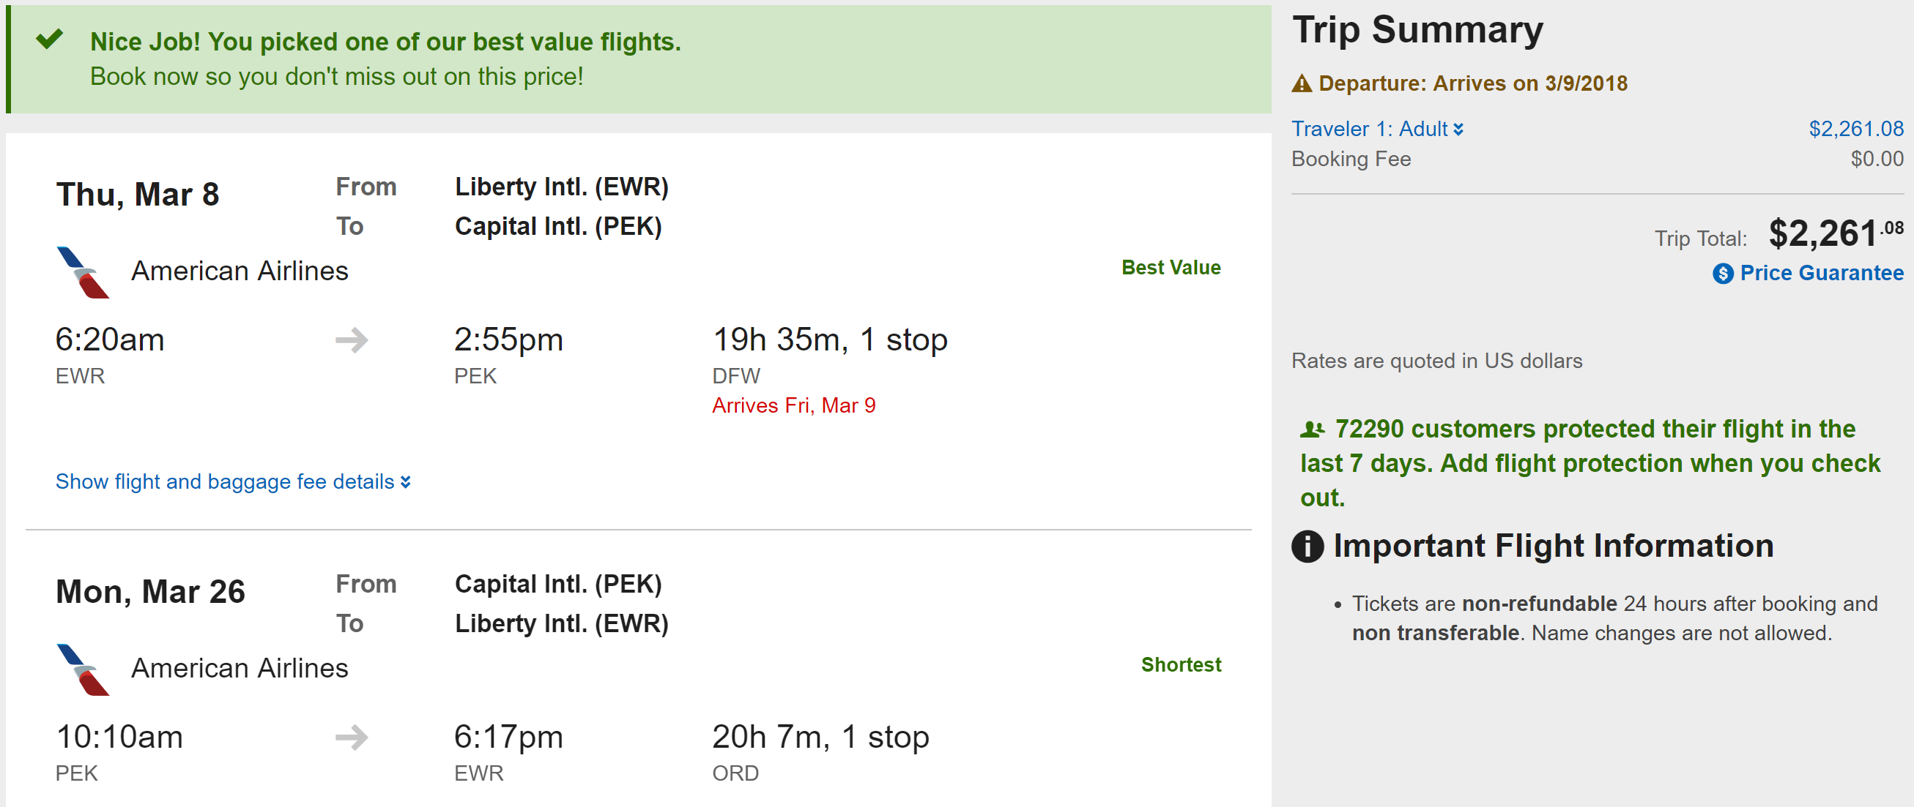Click the Departure: Arrives on 3/9/2018 warning text
This screenshot has height=807, width=1914.
[1472, 83]
